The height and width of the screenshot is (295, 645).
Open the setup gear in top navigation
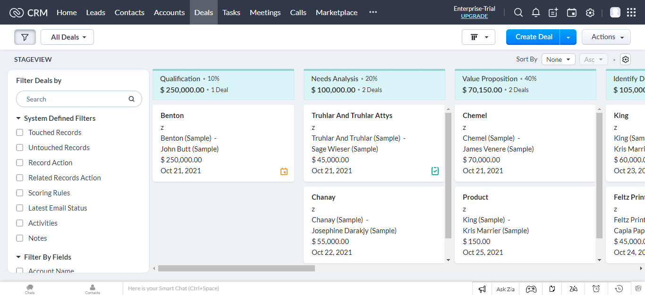[590, 13]
